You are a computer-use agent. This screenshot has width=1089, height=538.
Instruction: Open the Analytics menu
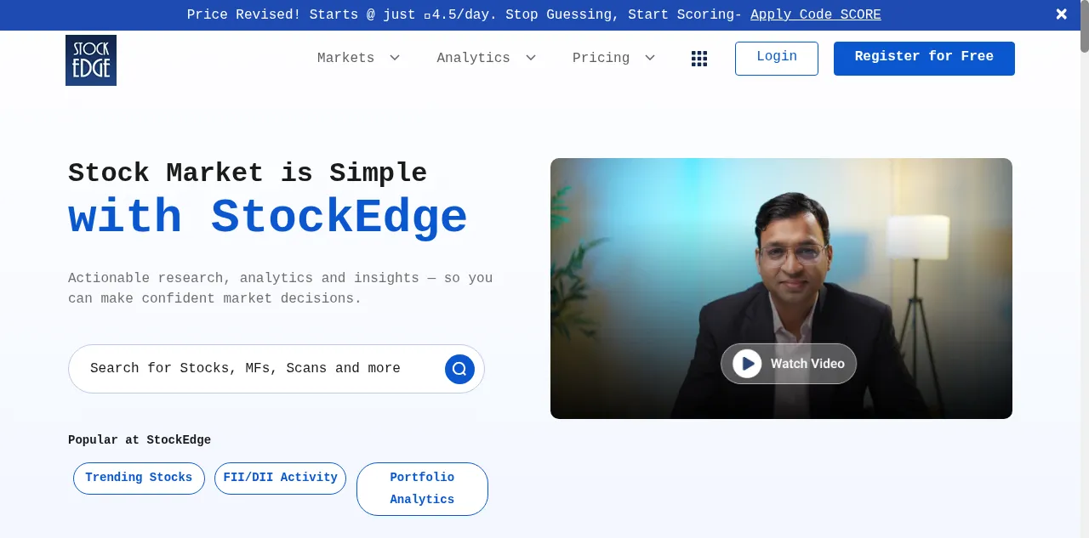pos(473,58)
